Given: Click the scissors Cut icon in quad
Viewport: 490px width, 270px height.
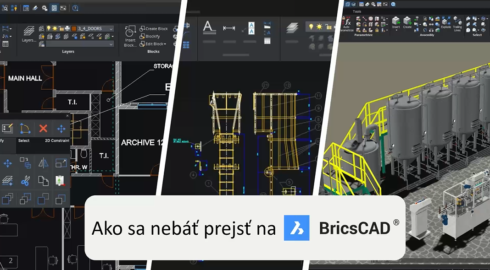Looking at the screenshot, I should (25, 181).
